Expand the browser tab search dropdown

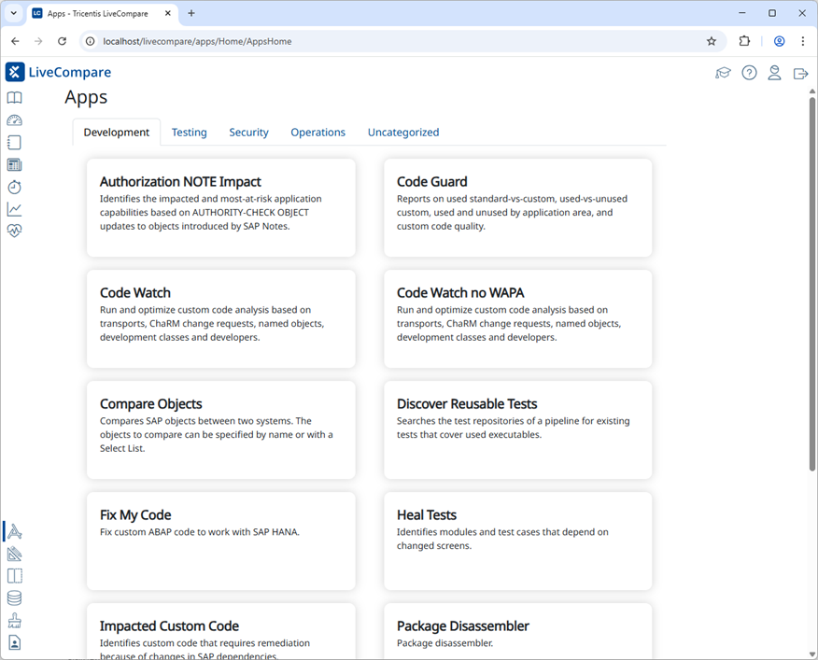(x=14, y=13)
